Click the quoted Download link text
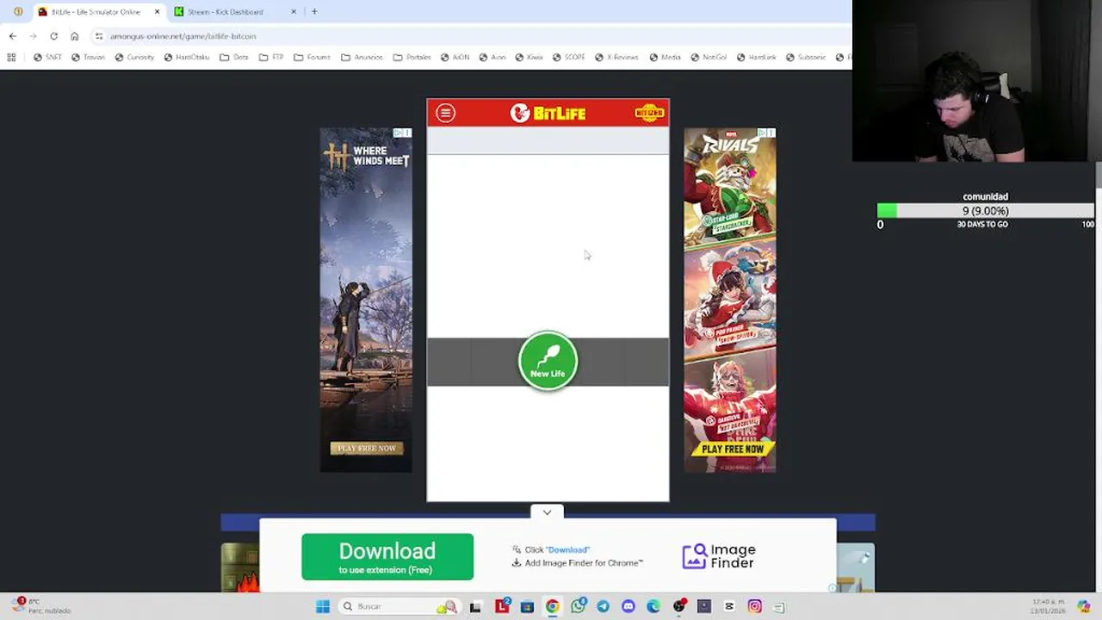This screenshot has height=620, width=1102. point(568,549)
